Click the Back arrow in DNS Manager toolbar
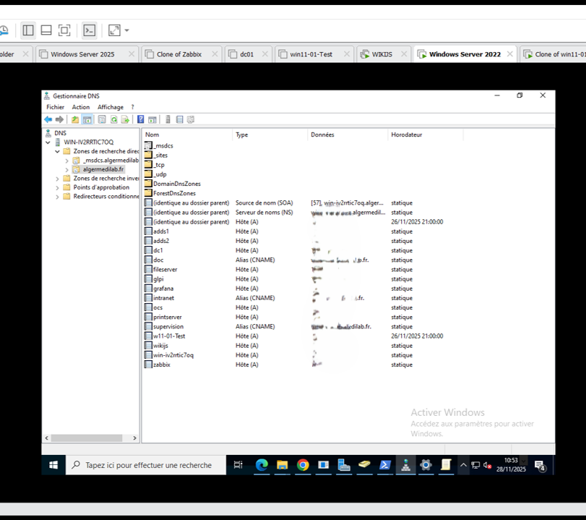 (48, 119)
